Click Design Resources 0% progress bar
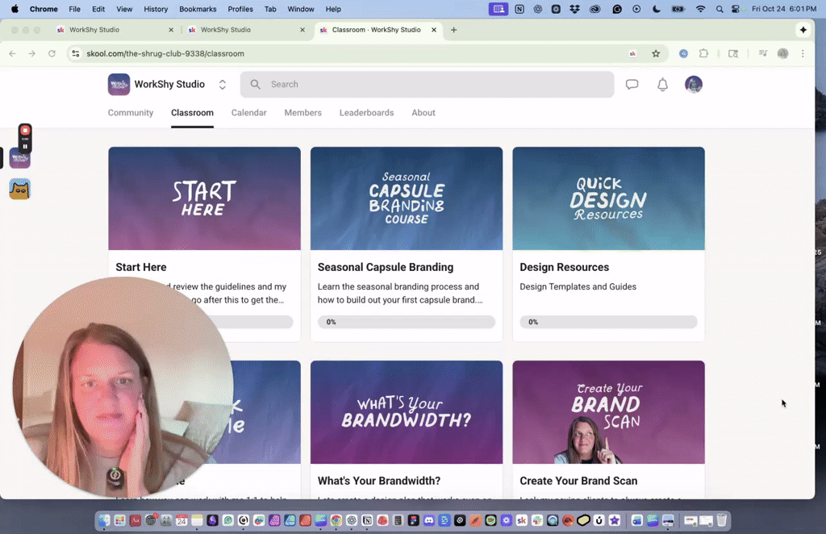 [x=608, y=322]
